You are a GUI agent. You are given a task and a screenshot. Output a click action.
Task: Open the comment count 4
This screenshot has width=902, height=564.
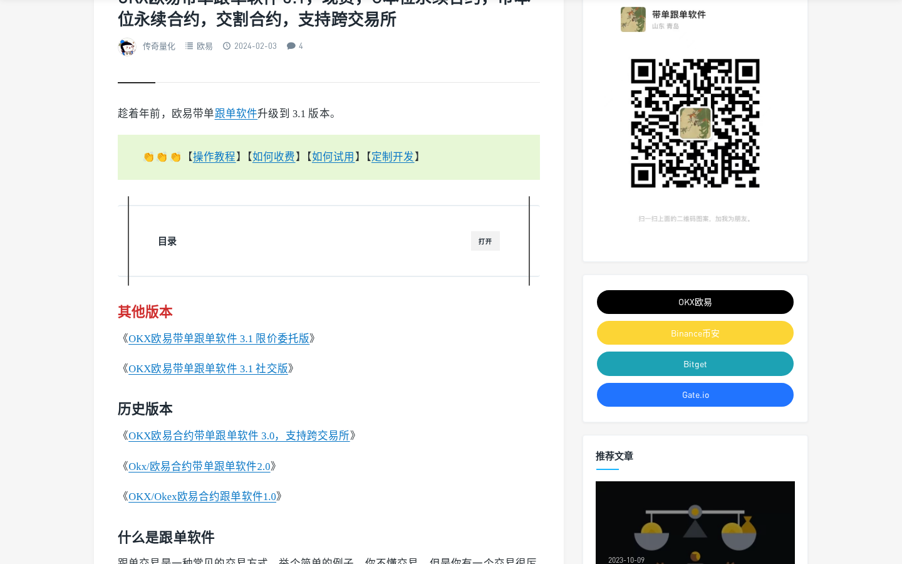point(301,46)
